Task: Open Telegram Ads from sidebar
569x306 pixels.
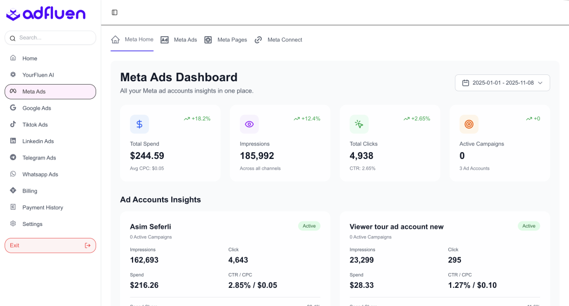Action: 39,158
